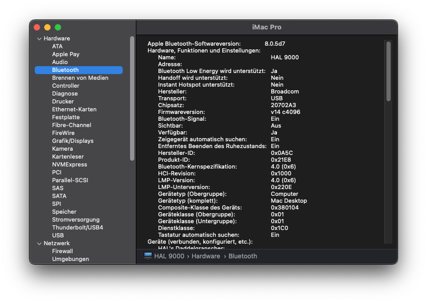
Task: Choose Festplatte from the hardware list
Action: 66,117
